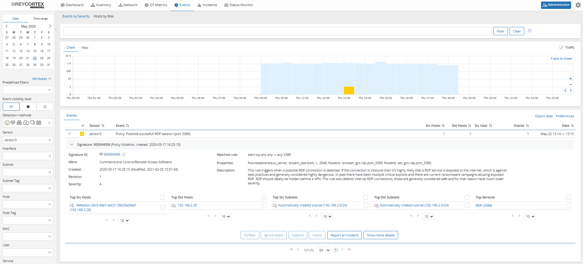Sort by Event column arrows
This screenshot has width=583, height=264.
[x=128, y=126]
